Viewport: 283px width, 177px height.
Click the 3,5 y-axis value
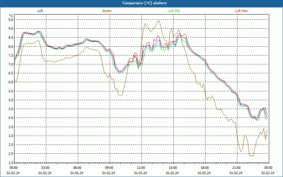(11, 127)
